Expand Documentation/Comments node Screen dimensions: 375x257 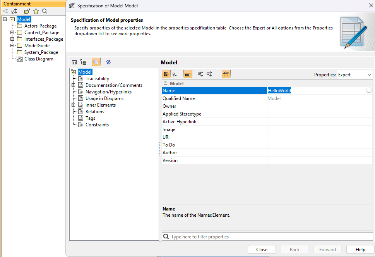(x=73, y=85)
